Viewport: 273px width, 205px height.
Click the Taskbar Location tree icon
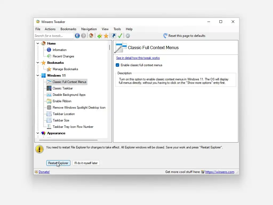pos(49,114)
